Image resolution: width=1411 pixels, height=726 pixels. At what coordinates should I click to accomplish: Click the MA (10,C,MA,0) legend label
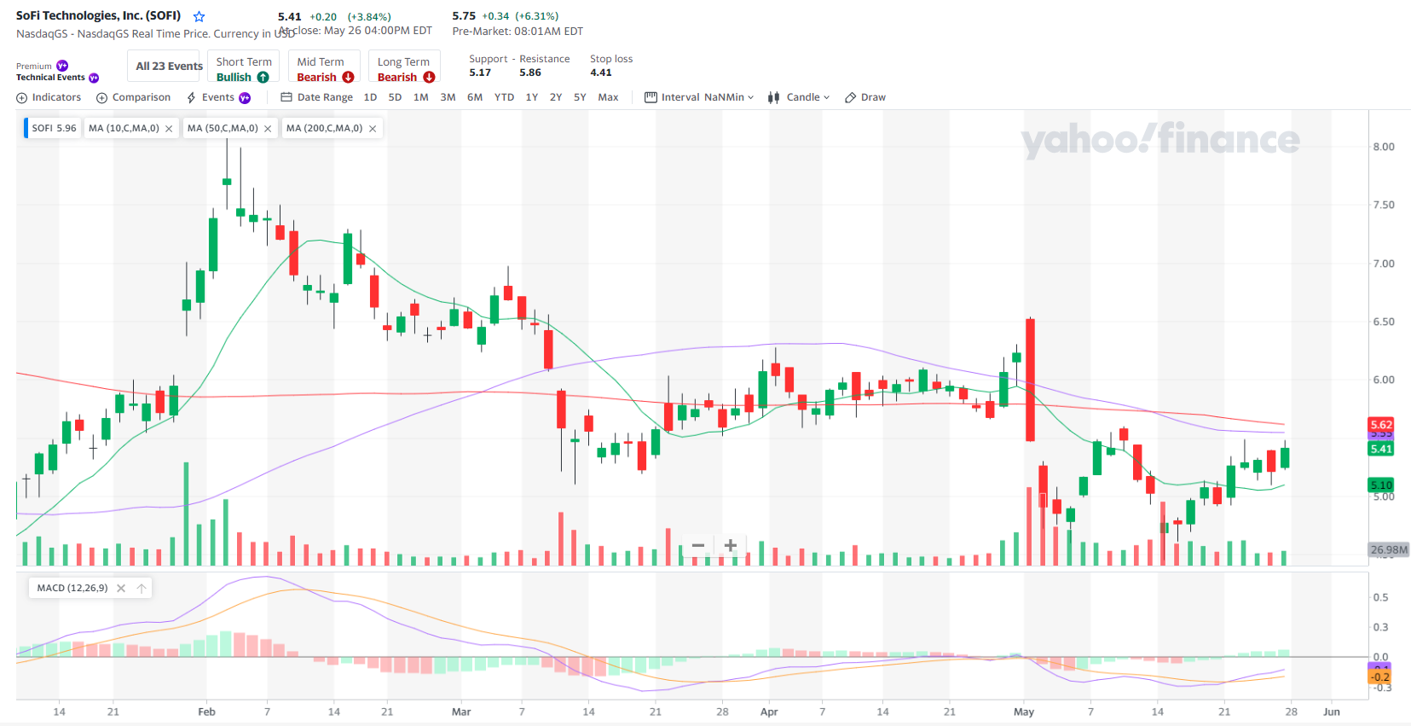tap(124, 129)
